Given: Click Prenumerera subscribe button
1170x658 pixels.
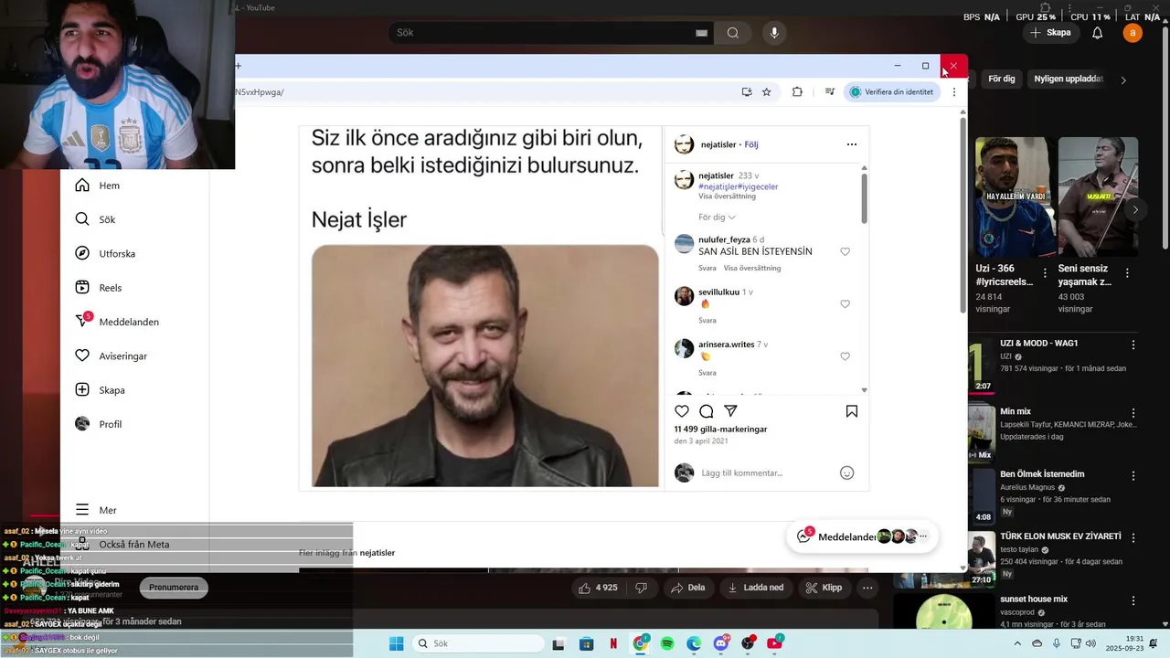Looking at the screenshot, I should point(174,588).
